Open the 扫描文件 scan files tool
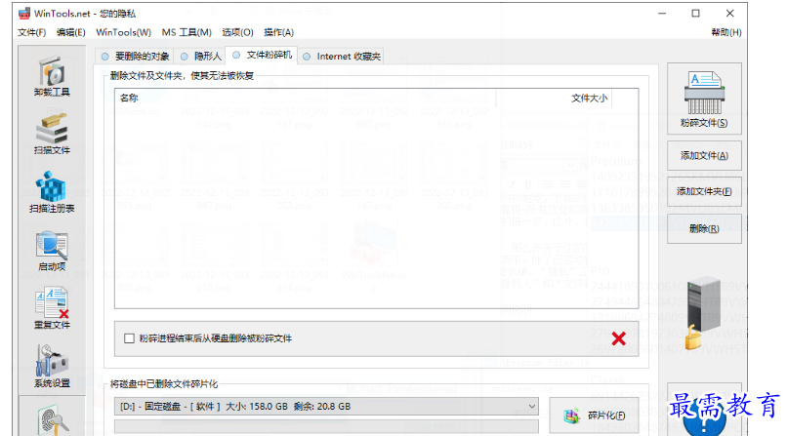Viewport: 788px width, 436px height. point(52,135)
